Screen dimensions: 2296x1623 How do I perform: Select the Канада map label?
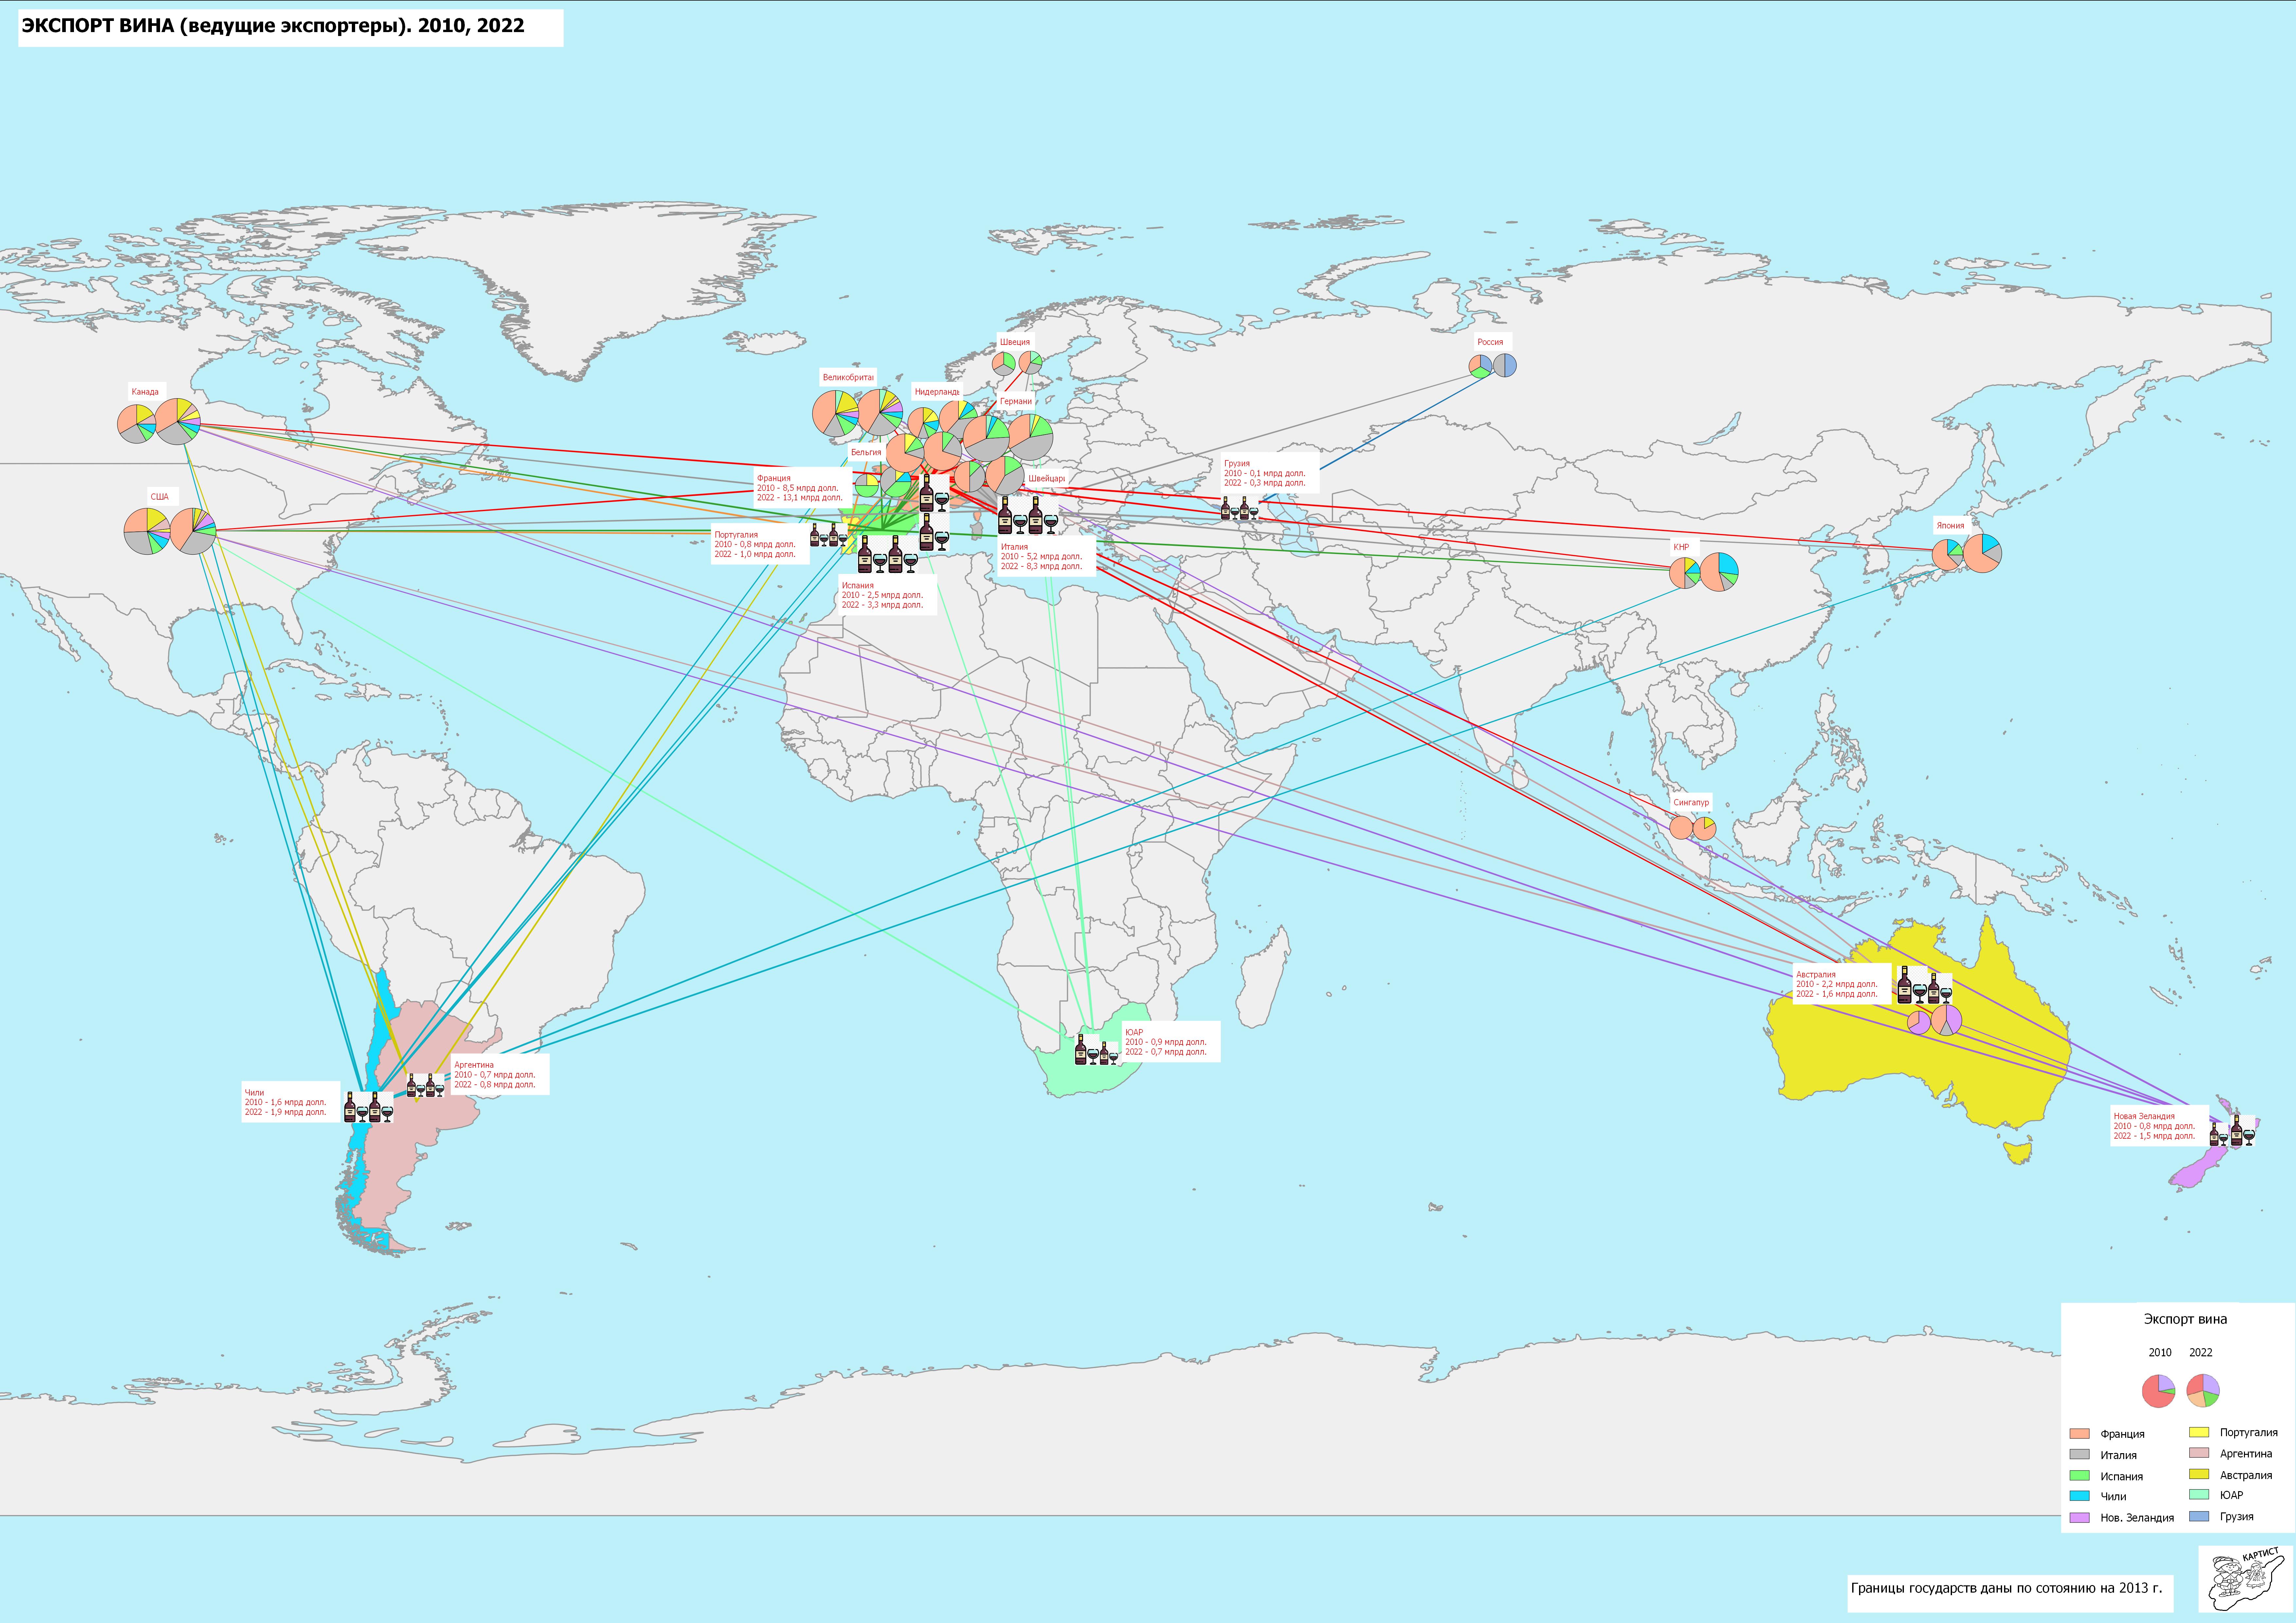coord(145,392)
